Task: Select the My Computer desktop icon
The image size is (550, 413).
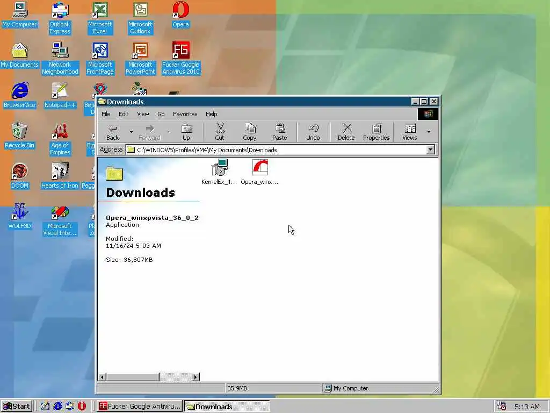Action: [x=20, y=15]
